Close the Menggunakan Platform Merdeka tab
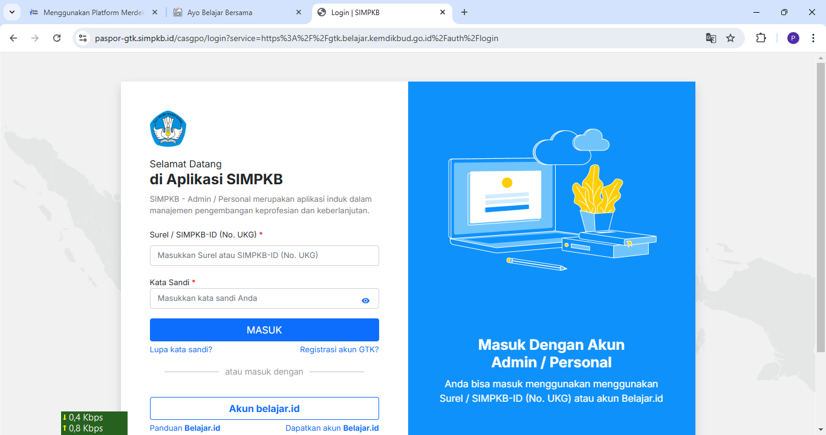The height and width of the screenshot is (435, 826). click(155, 12)
